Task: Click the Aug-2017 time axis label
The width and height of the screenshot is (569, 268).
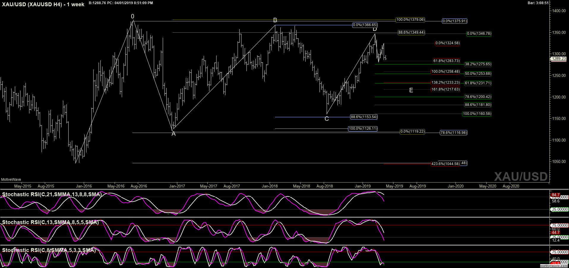Action: 232,186
